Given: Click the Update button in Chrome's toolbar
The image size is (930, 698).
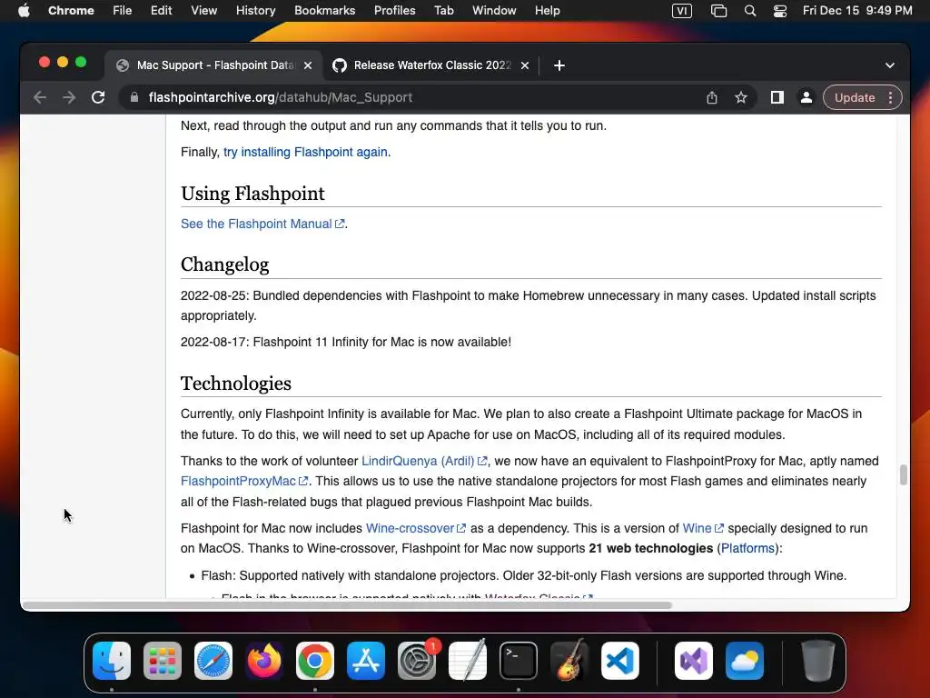Looking at the screenshot, I should (x=854, y=97).
